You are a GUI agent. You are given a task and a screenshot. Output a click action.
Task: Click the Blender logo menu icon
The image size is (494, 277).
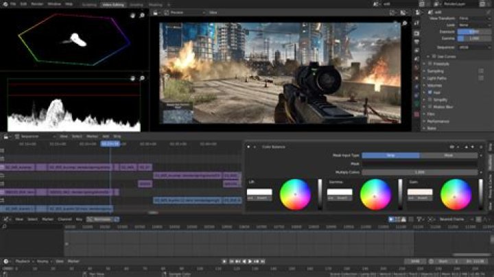click(x=5, y=4)
